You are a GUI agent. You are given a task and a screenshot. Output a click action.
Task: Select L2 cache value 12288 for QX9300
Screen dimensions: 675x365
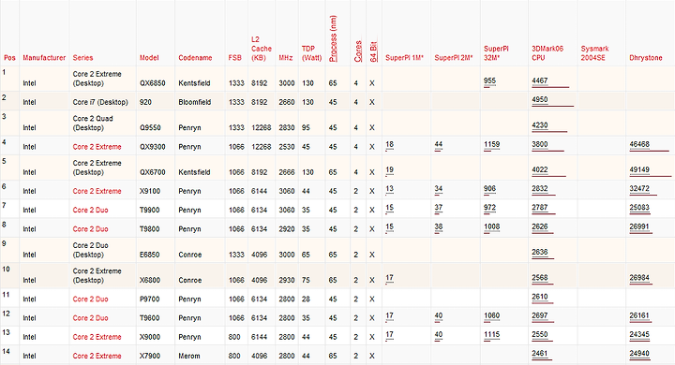click(262, 147)
